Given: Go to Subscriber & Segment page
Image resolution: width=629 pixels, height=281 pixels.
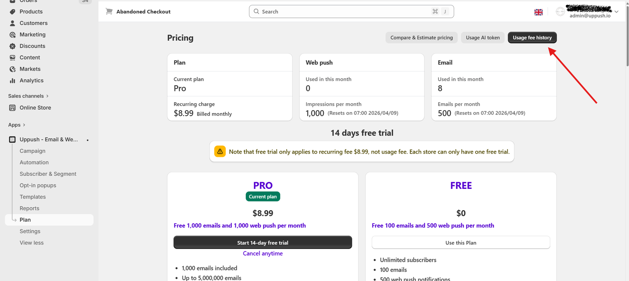Looking at the screenshot, I should [x=48, y=174].
